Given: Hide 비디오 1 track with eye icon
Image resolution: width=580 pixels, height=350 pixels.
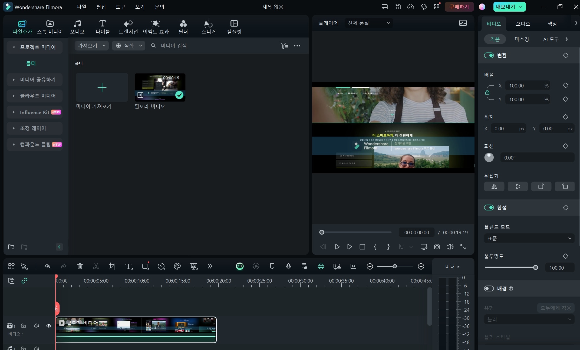Looking at the screenshot, I should point(49,326).
